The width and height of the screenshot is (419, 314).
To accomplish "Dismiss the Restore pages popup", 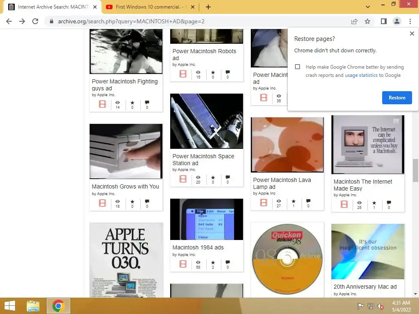I will coord(412,34).
